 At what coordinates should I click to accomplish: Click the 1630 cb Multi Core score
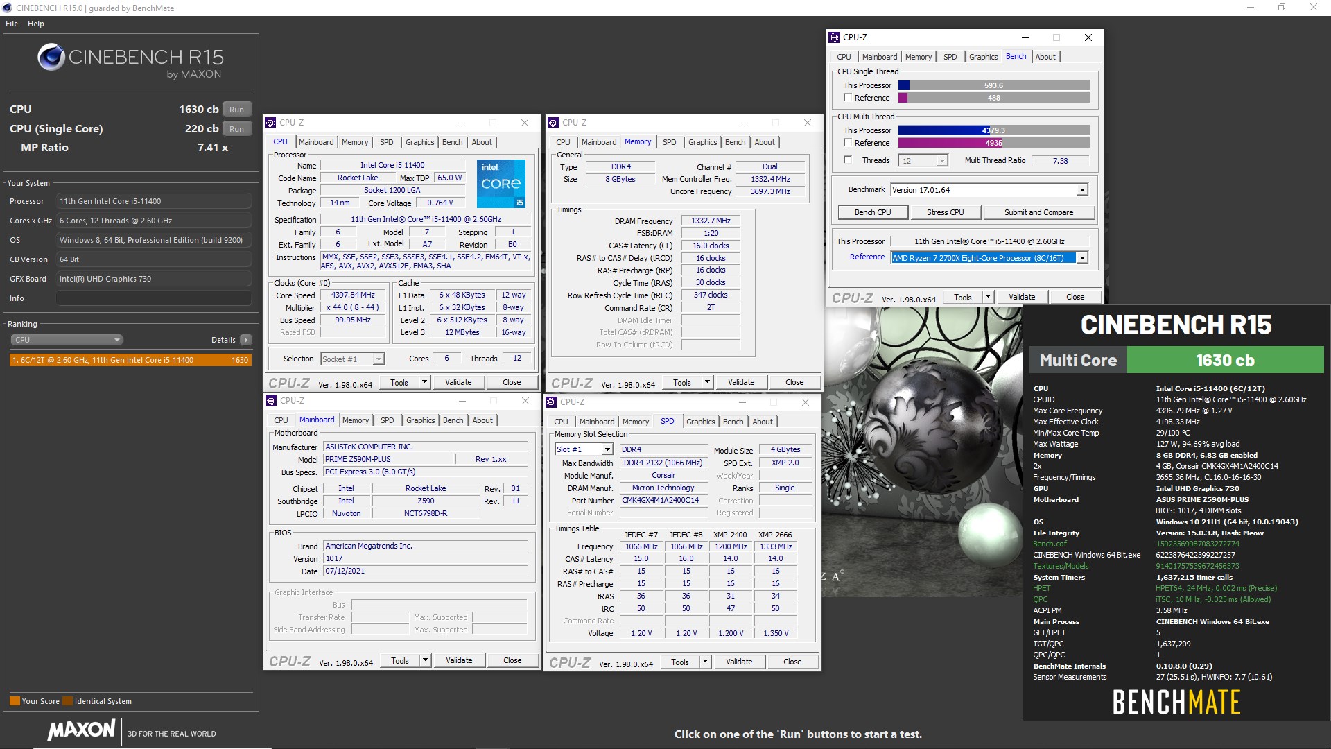(1225, 360)
